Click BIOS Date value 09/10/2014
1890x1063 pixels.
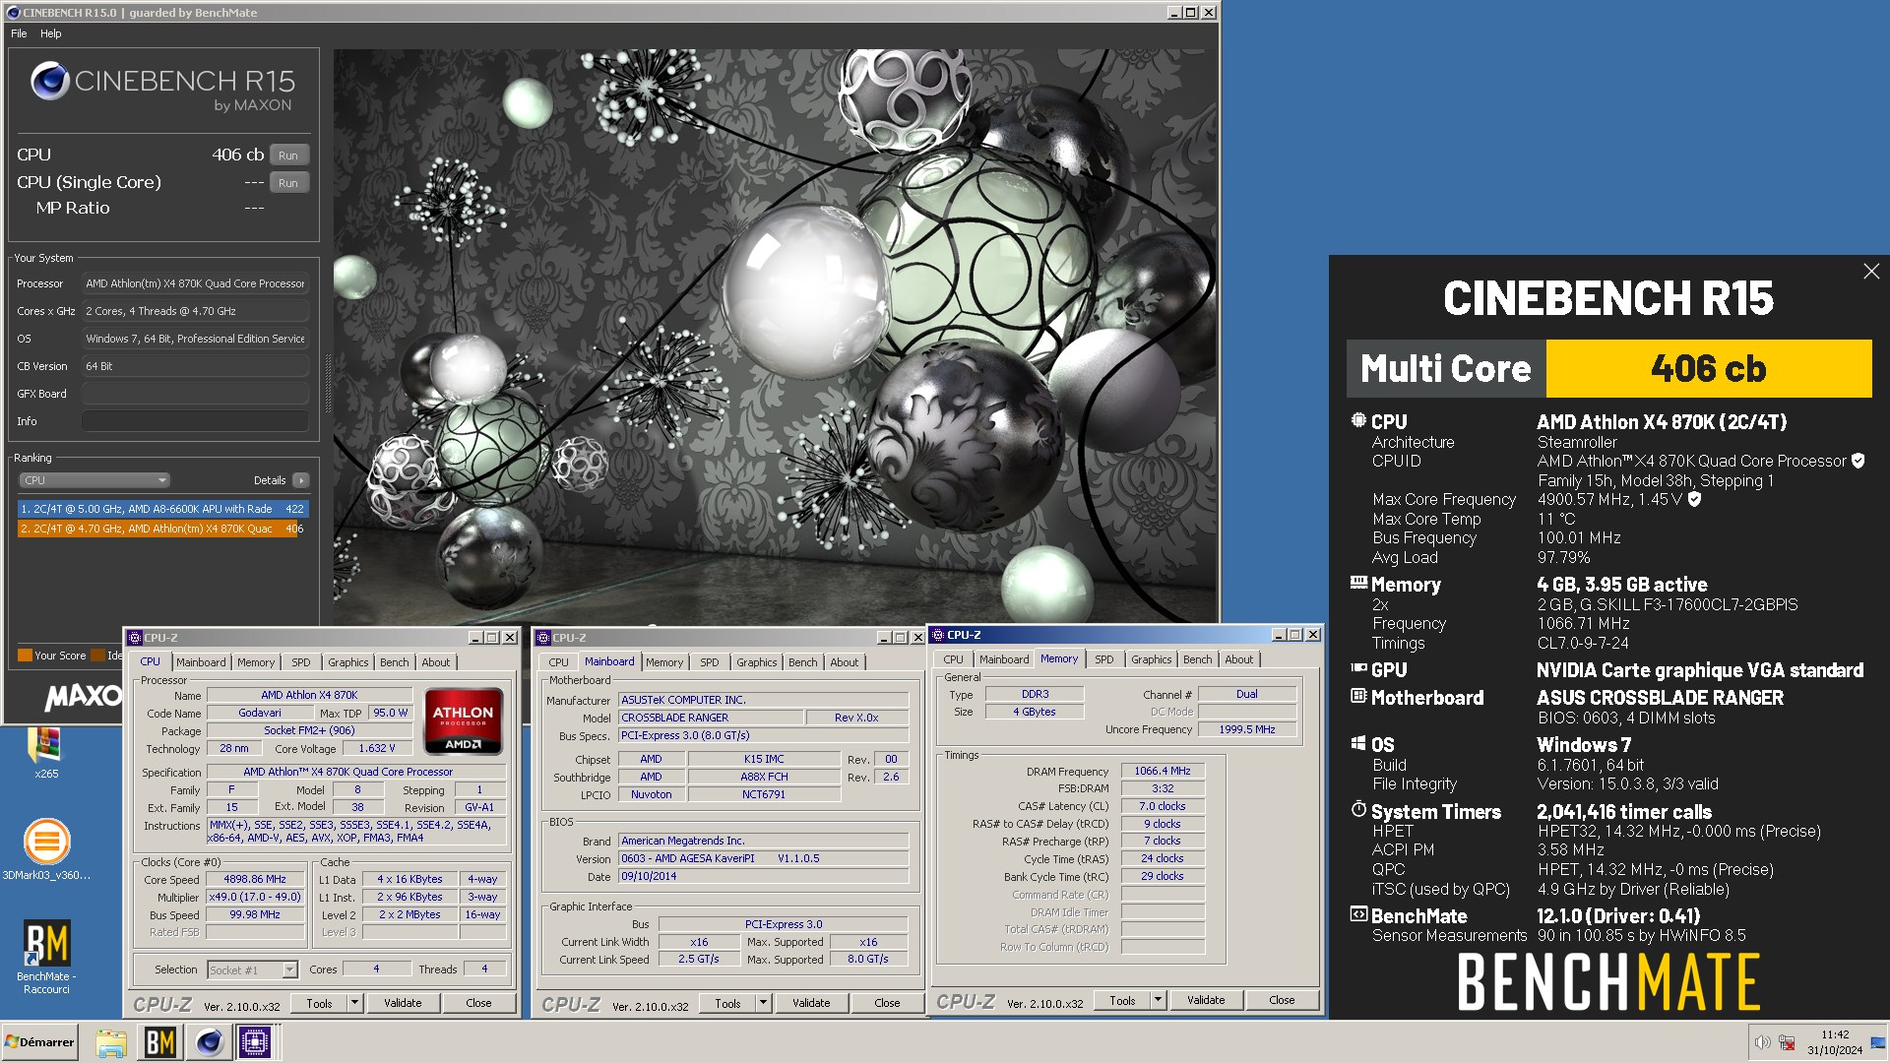[x=763, y=876]
